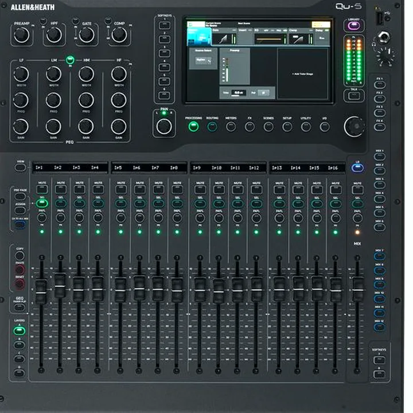Open the UTILITY screen key
Image resolution: width=413 pixels, height=413 pixels.
[x=306, y=127]
